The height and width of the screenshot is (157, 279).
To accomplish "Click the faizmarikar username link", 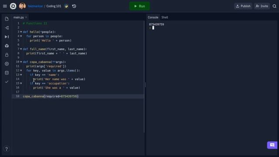I will pyautogui.click(x=35, y=6).
